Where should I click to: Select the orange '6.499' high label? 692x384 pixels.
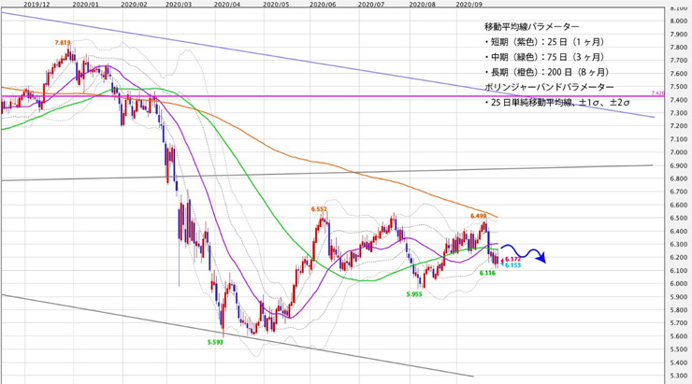pos(479,216)
